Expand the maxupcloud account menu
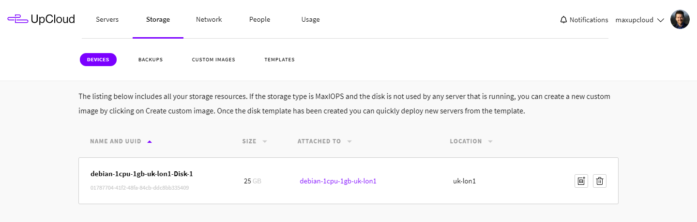 click(x=639, y=20)
